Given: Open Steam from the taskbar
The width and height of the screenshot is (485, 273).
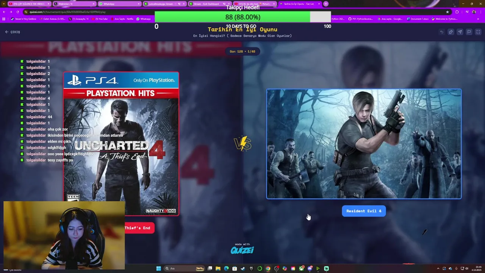Looking at the screenshot, I should click(x=243, y=268).
